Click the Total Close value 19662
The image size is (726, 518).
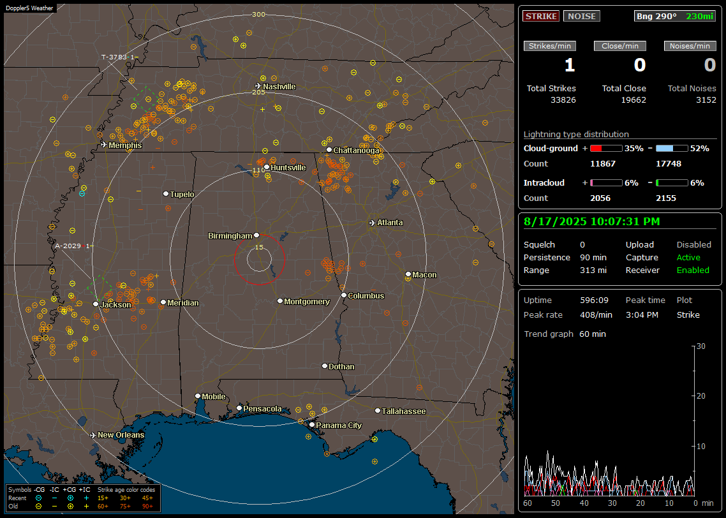click(x=633, y=100)
